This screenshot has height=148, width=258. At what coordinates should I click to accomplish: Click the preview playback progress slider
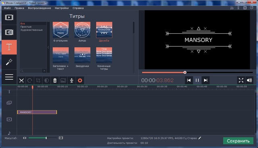[x=197, y=72]
